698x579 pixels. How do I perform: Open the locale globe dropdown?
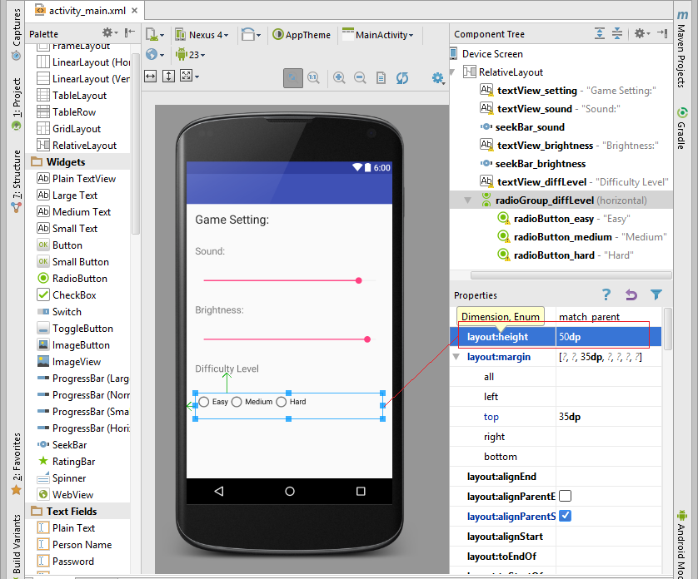[x=155, y=54]
